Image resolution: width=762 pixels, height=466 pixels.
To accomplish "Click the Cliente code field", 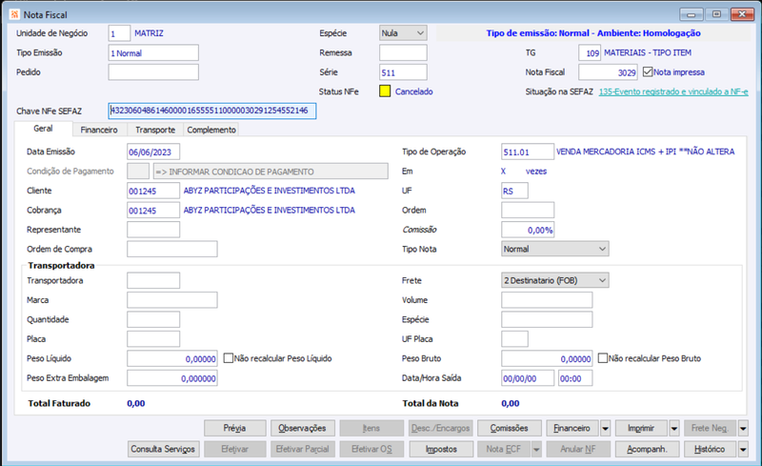I will click(153, 191).
